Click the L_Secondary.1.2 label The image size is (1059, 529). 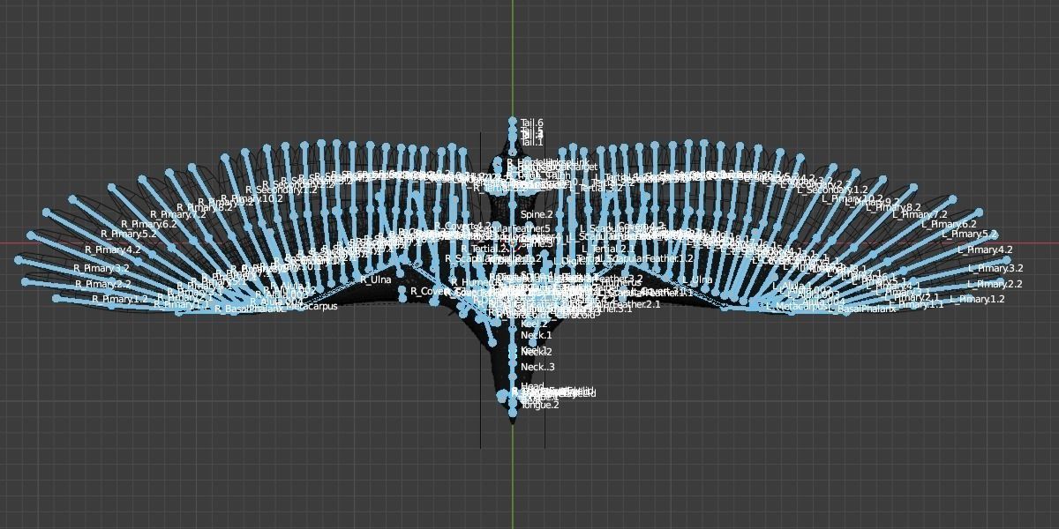point(833,190)
